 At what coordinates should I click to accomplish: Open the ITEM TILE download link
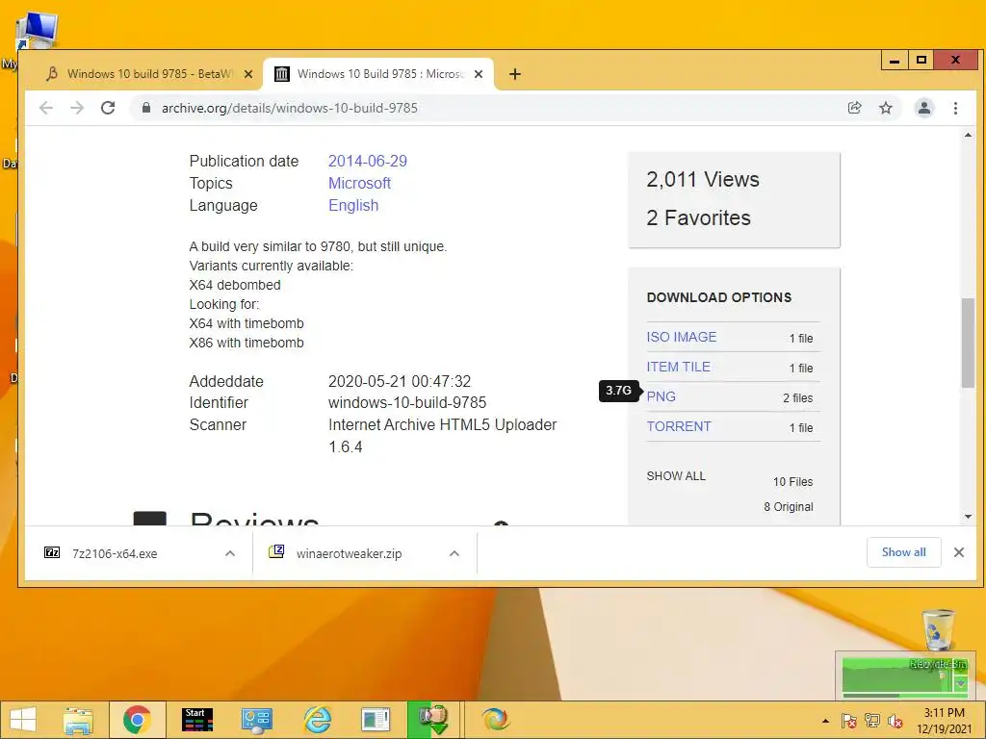click(678, 367)
